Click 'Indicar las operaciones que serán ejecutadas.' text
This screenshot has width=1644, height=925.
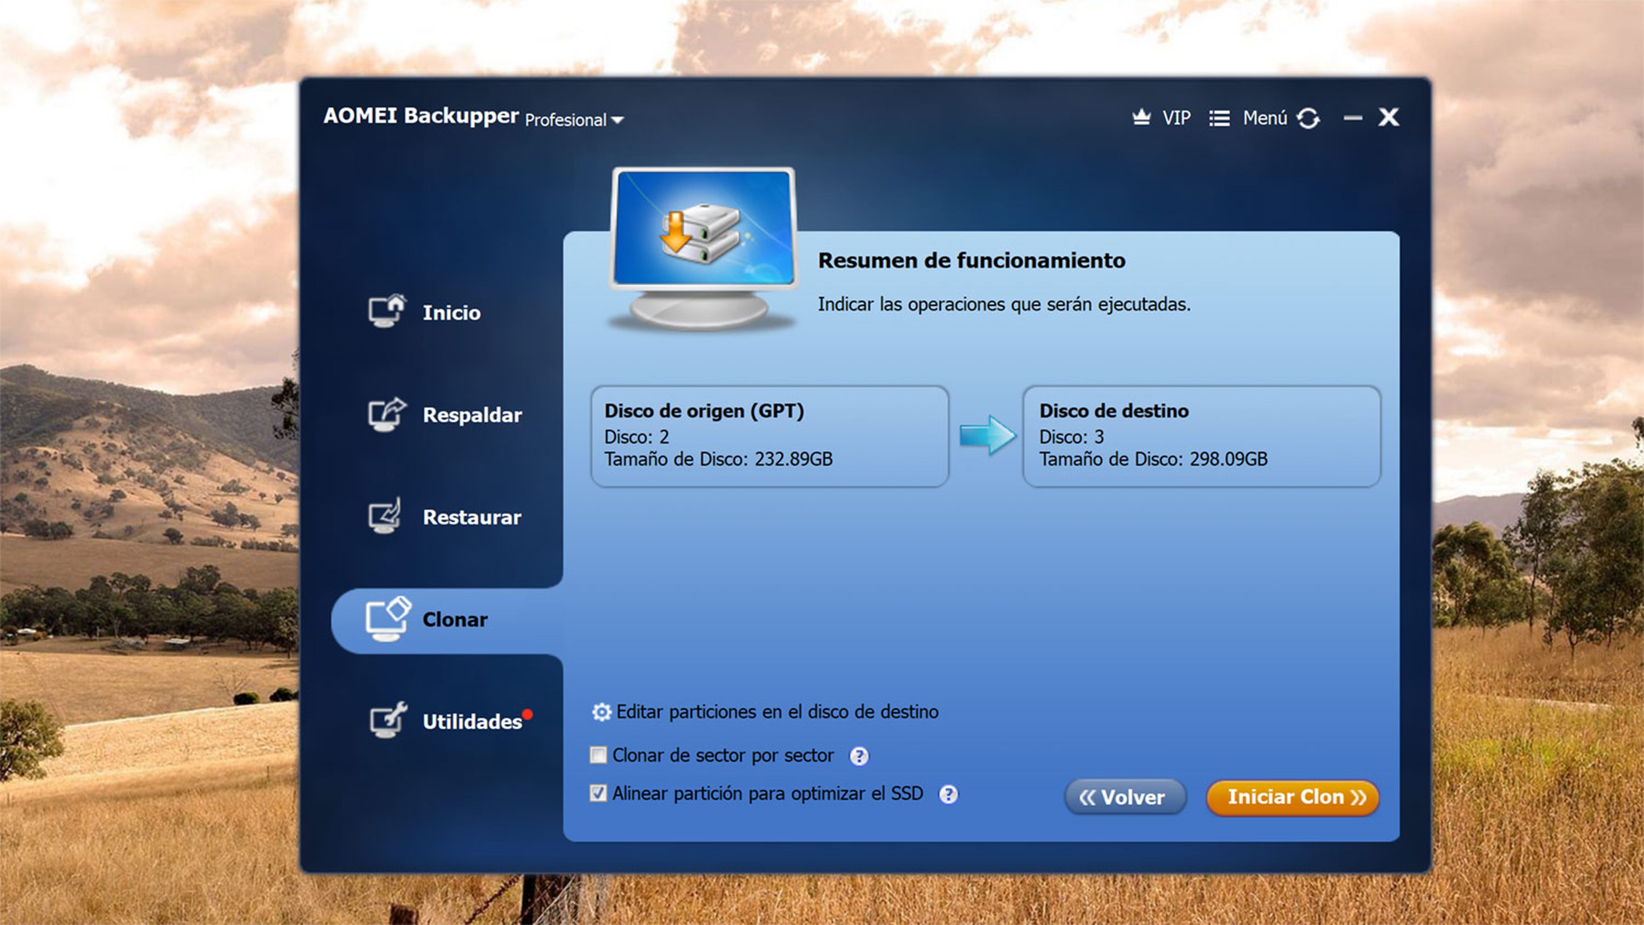(1004, 304)
